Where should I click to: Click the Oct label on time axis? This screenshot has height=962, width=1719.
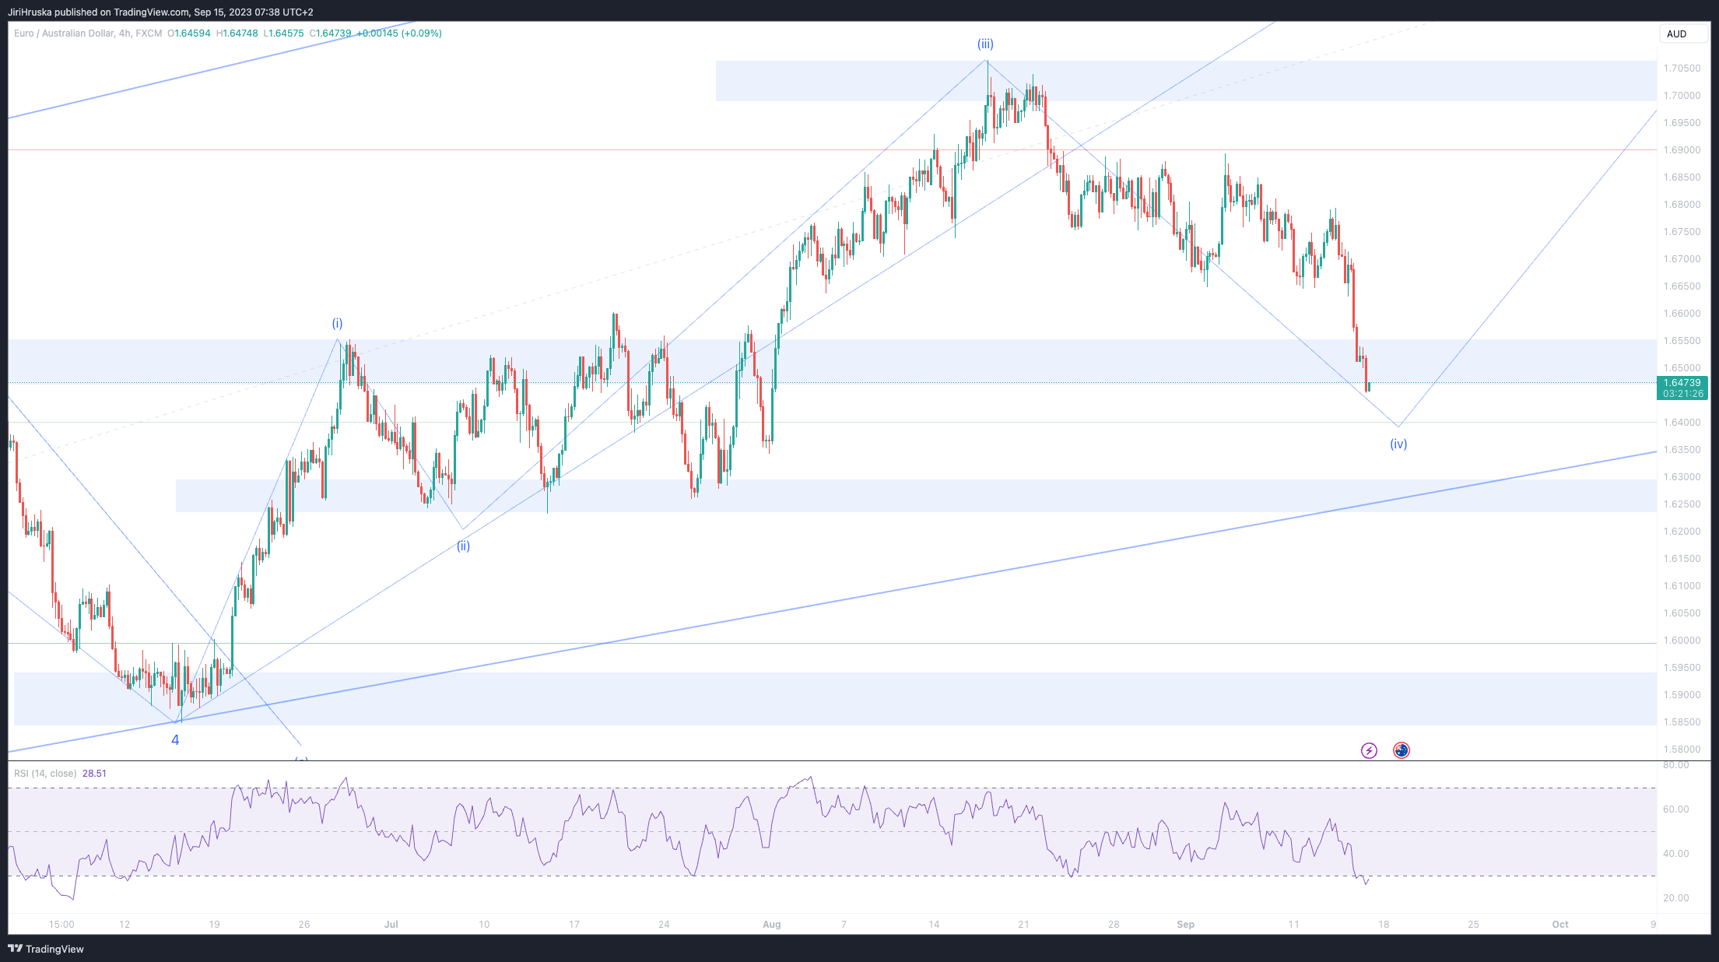coord(1560,925)
